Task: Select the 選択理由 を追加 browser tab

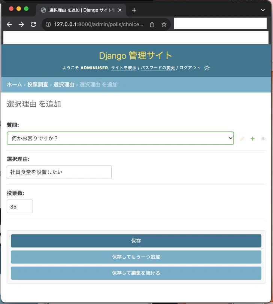Action: coord(81,10)
